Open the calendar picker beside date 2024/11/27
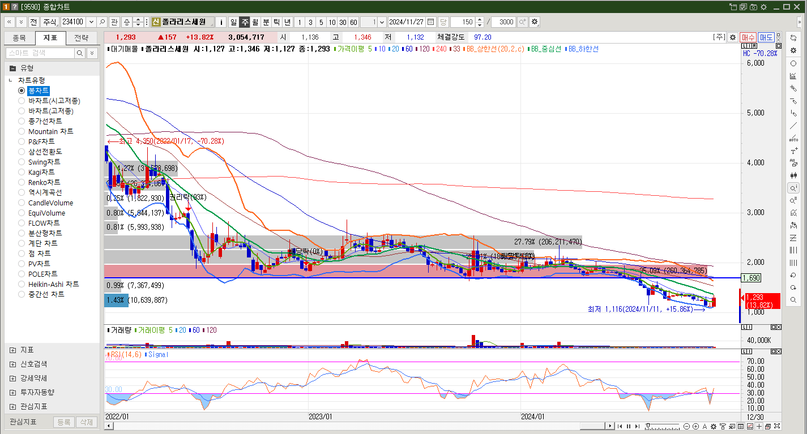 coord(430,22)
